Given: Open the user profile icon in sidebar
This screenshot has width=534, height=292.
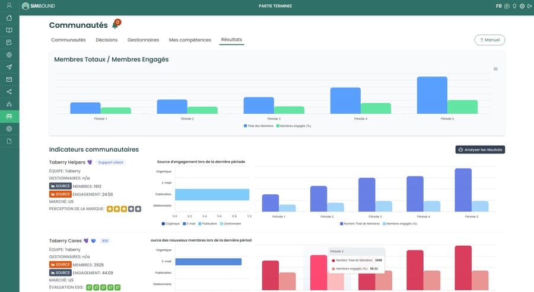Looking at the screenshot, I should [9, 5].
